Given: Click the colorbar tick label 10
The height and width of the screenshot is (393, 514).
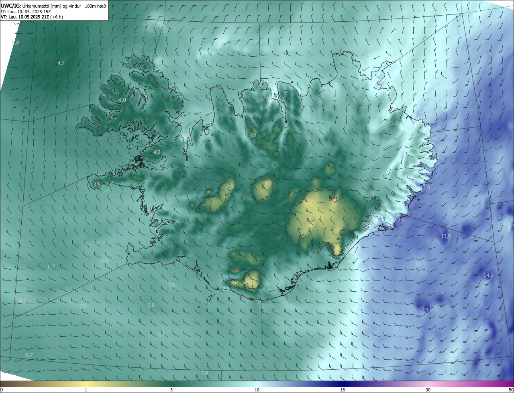Looking at the screenshot, I should 257,390.
